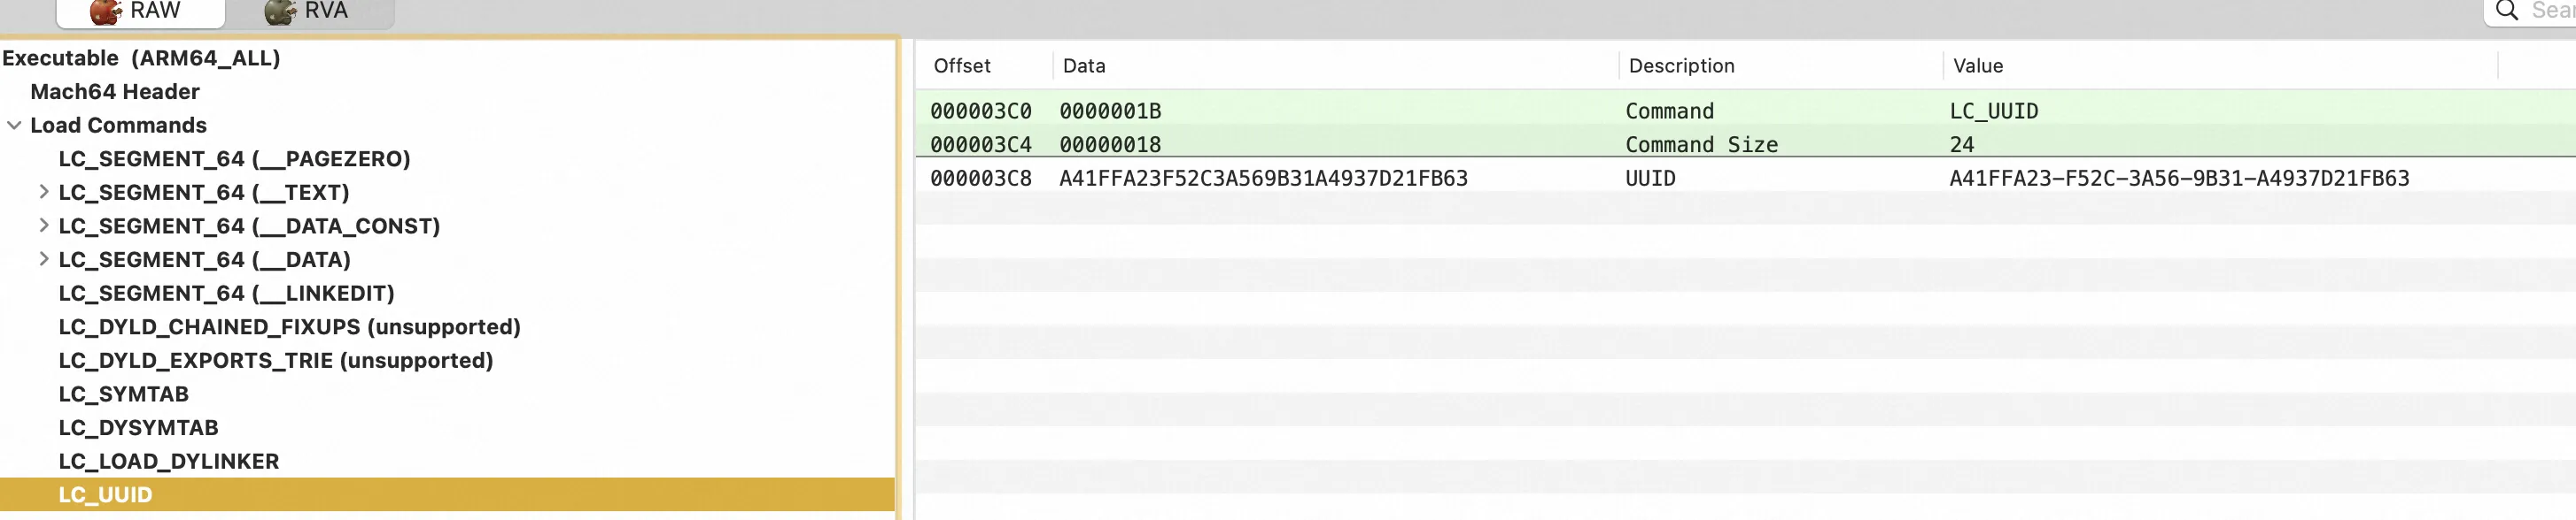
Task: Select Executable (ARM64_ALL) root item
Action: pyautogui.click(x=141, y=57)
